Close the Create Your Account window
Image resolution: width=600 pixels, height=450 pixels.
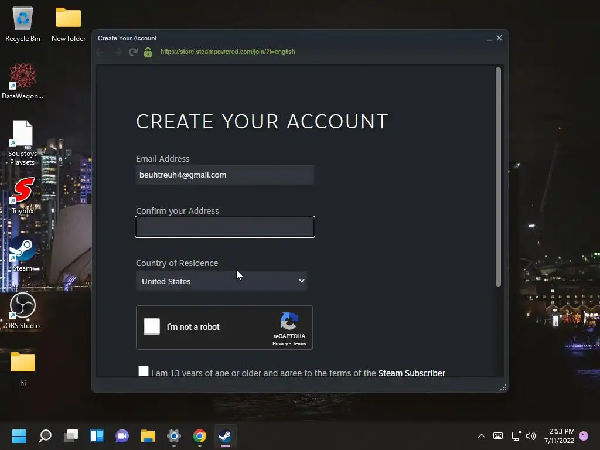coord(499,38)
